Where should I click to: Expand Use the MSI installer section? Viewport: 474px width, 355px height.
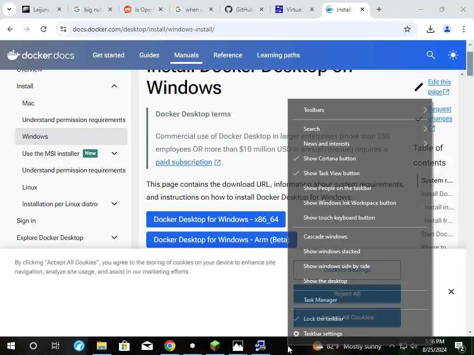coord(114,153)
